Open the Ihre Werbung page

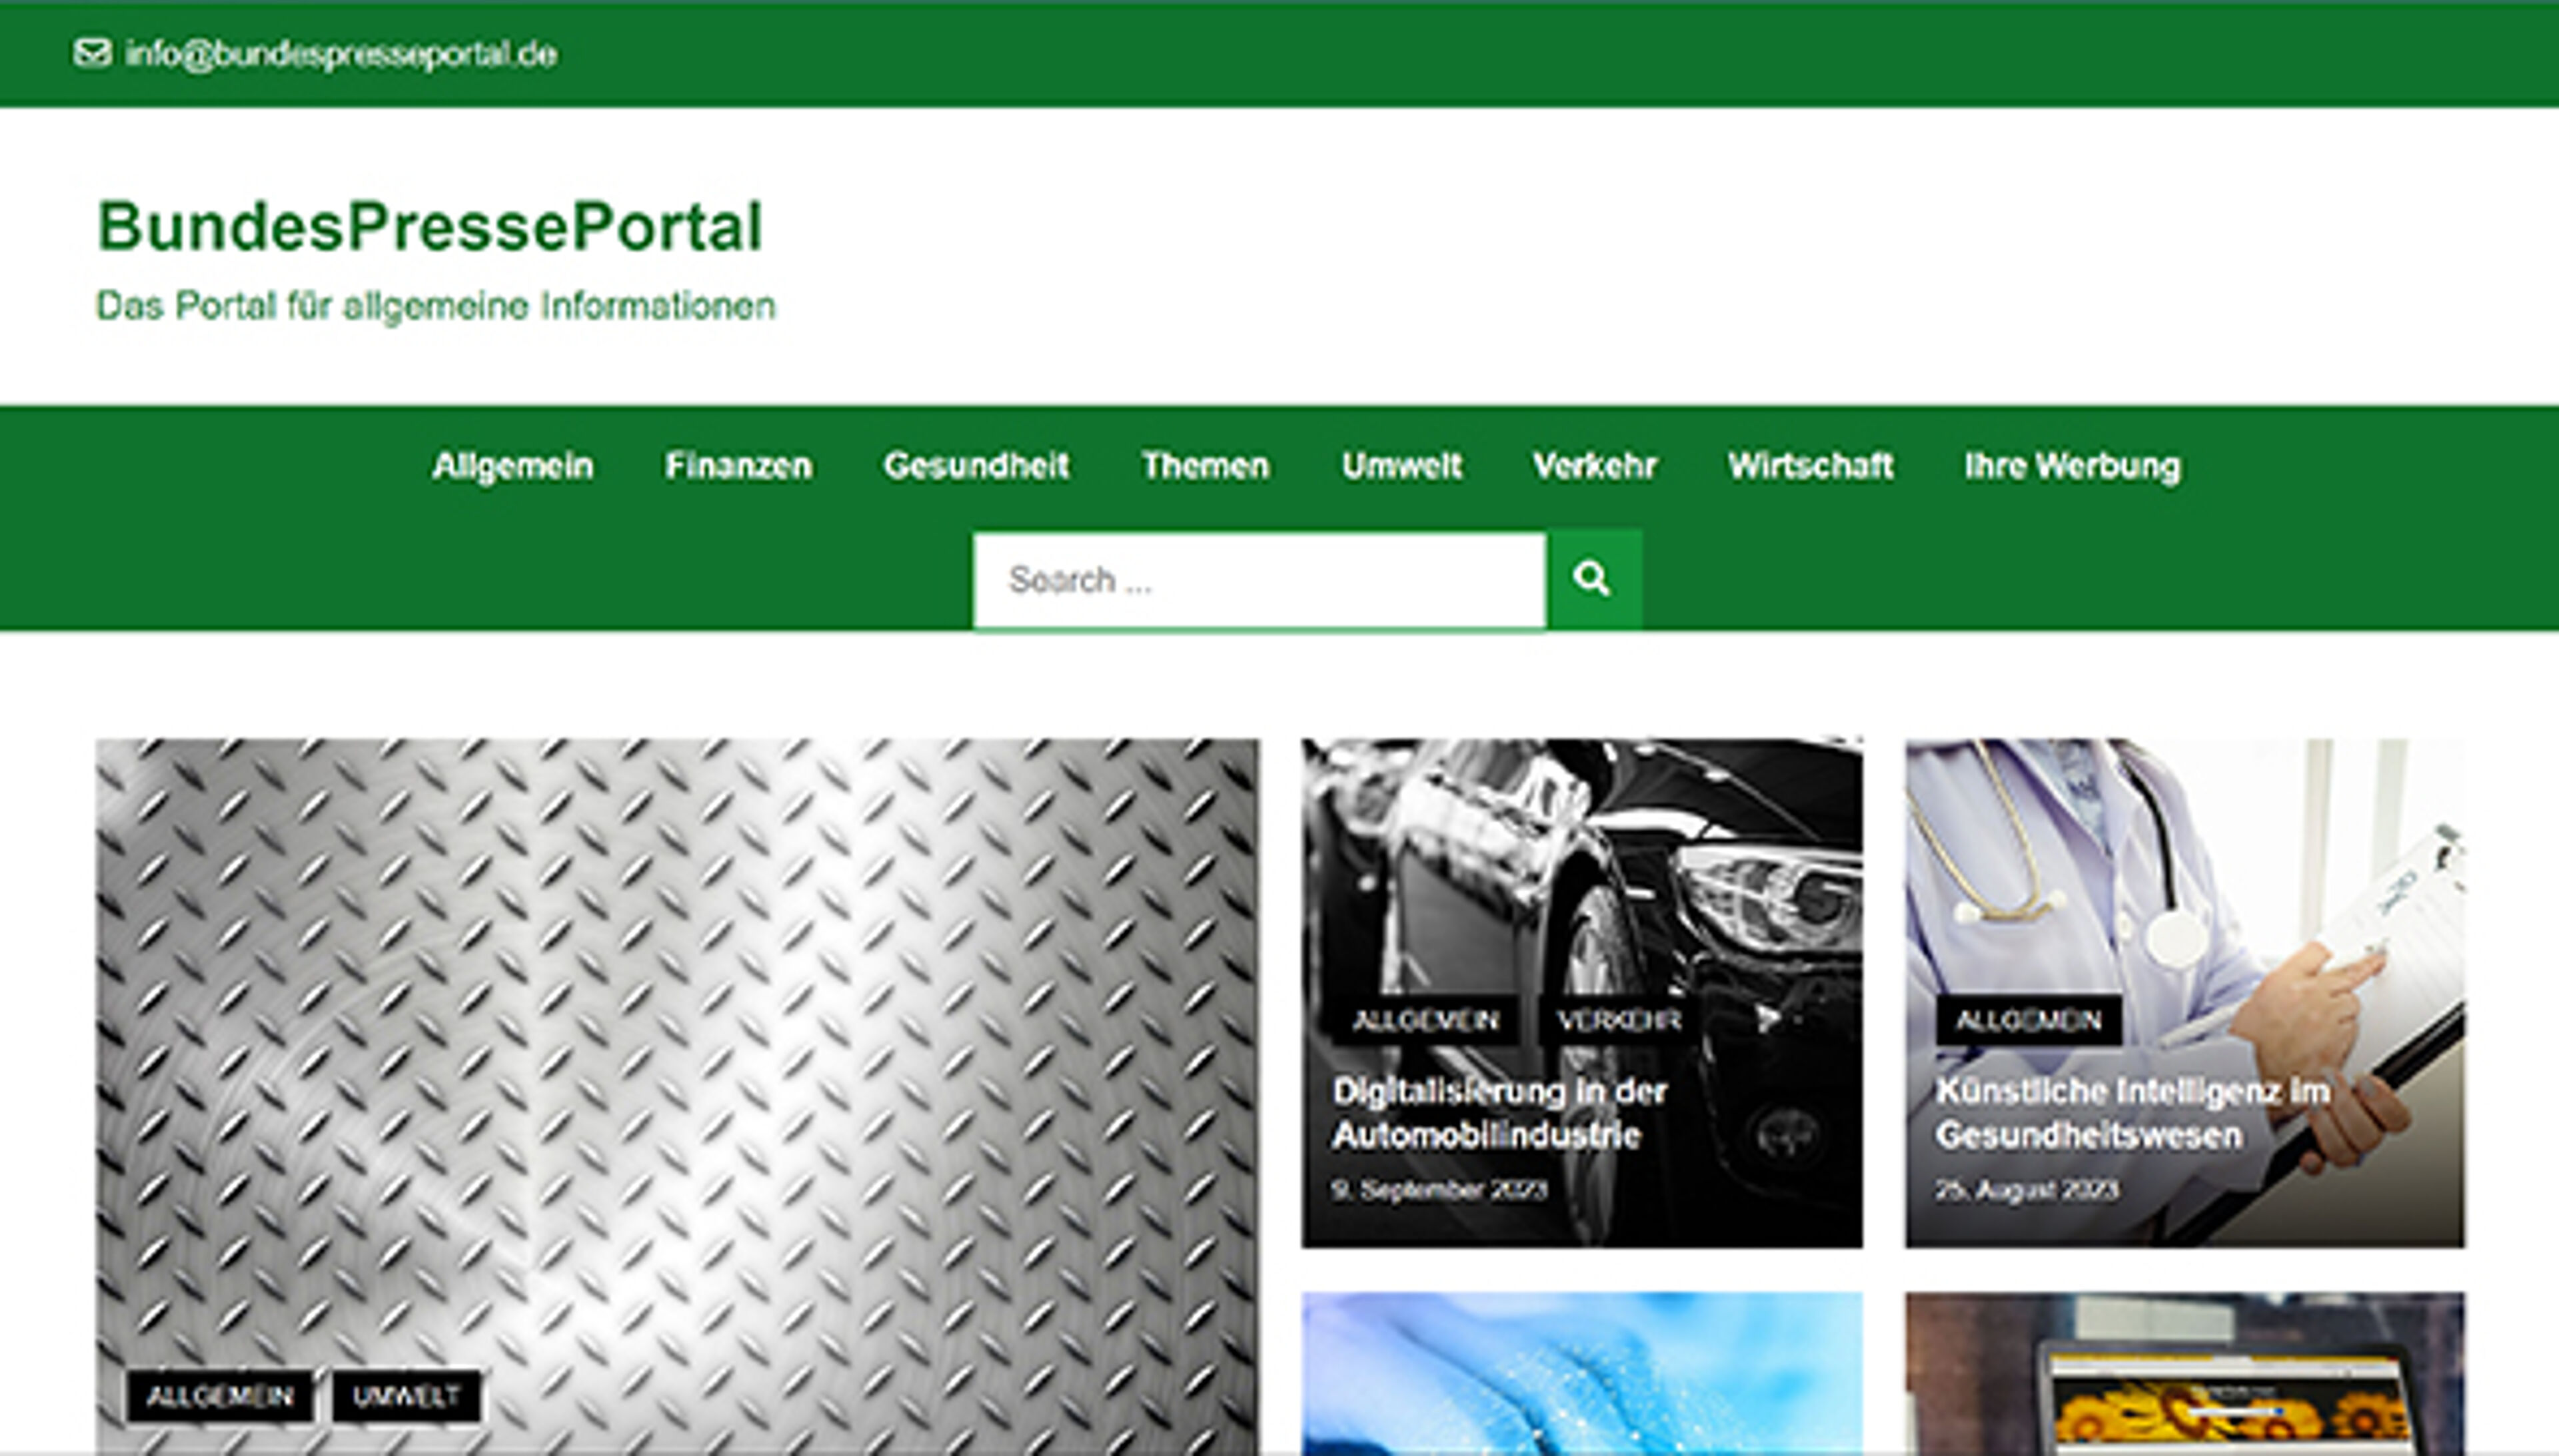click(x=2072, y=466)
